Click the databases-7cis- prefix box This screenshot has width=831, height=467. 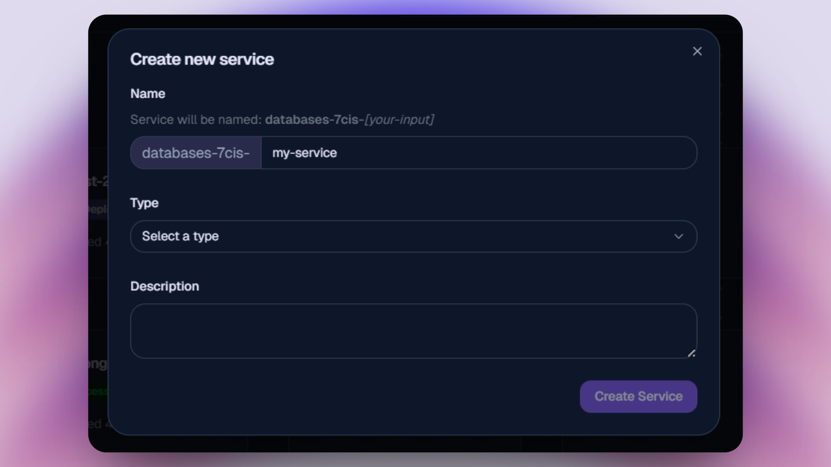pos(196,153)
